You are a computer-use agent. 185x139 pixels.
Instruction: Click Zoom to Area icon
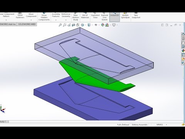(65, 25)
